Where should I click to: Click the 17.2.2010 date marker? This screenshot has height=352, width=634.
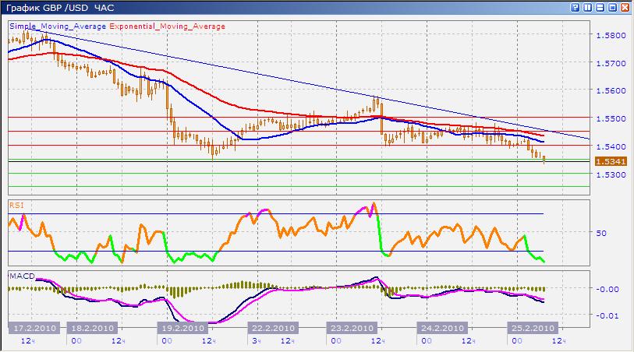click(34, 328)
